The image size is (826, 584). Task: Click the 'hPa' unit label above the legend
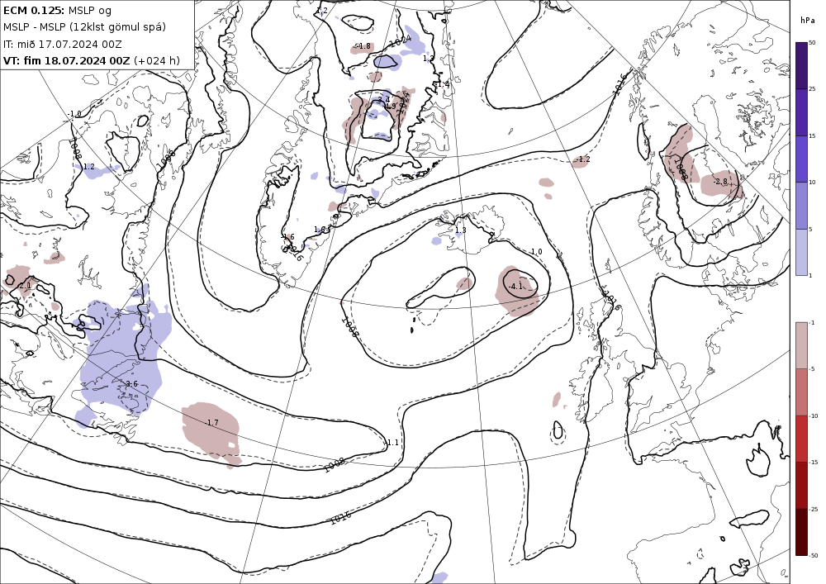tap(807, 21)
